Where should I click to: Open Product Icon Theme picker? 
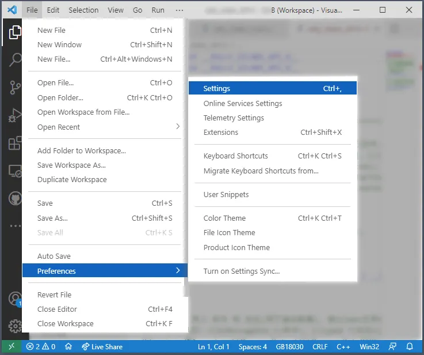pos(273,247)
